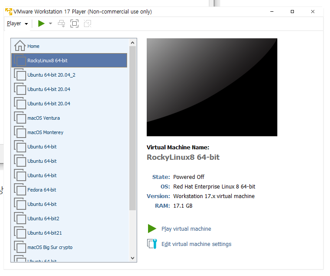Go to Home in the VM library
Viewport: 330px width, 276px height.
[69, 46]
